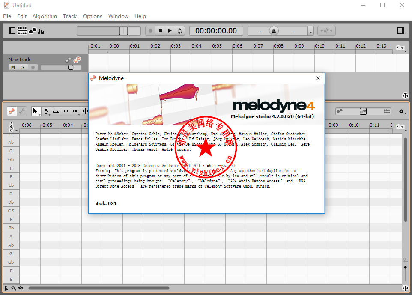The width and height of the screenshot is (412, 295).
Task: Click the metronome tempo knob icon
Action: coord(274,31)
